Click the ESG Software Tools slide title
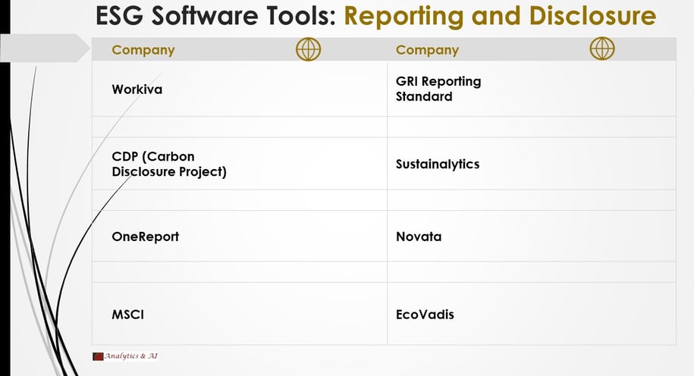The width and height of the screenshot is (694, 376). [375, 15]
